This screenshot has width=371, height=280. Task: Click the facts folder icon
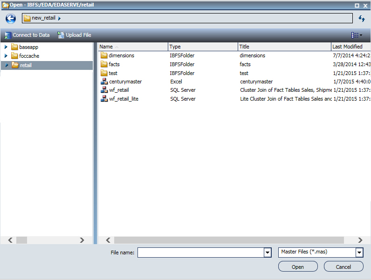[104, 64]
